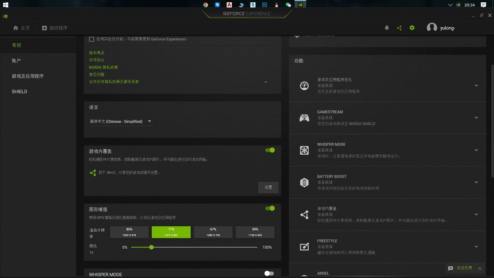Open the NVIDIA 隐私政策 link

tap(103, 67)
